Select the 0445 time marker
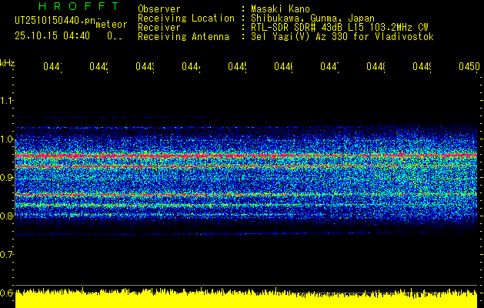Viewport: 484px width, 308px height. click(237, 66)
